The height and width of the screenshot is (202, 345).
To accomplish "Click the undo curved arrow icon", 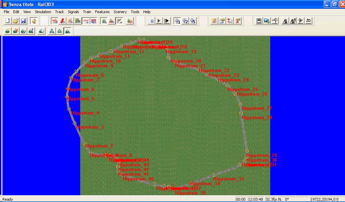I will (x=309, y=21).
